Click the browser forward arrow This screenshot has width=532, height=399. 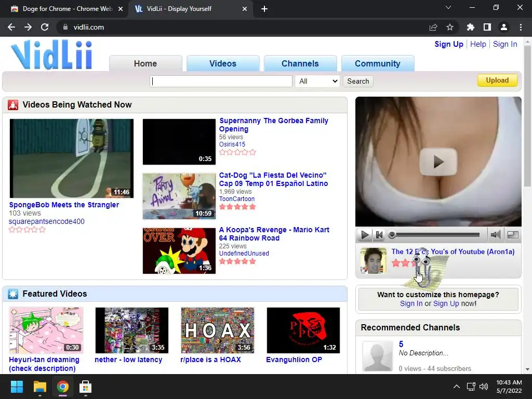(x=28, y=27)
